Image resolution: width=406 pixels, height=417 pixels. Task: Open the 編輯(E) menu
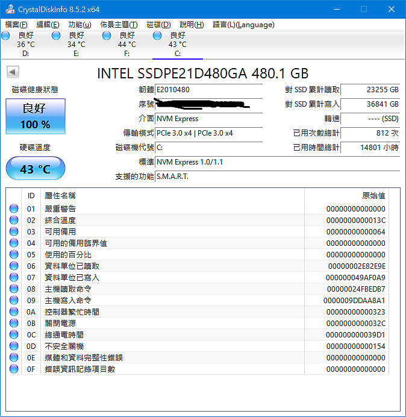(x=48, y=25)
